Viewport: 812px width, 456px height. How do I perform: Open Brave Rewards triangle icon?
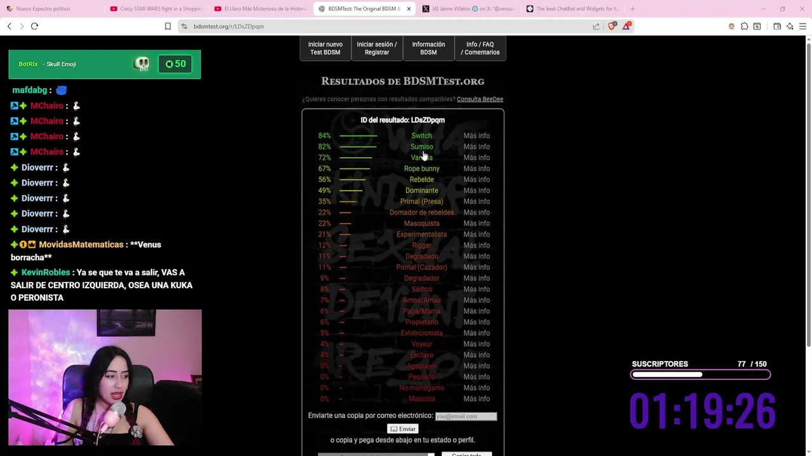click(x=627, y=26)
